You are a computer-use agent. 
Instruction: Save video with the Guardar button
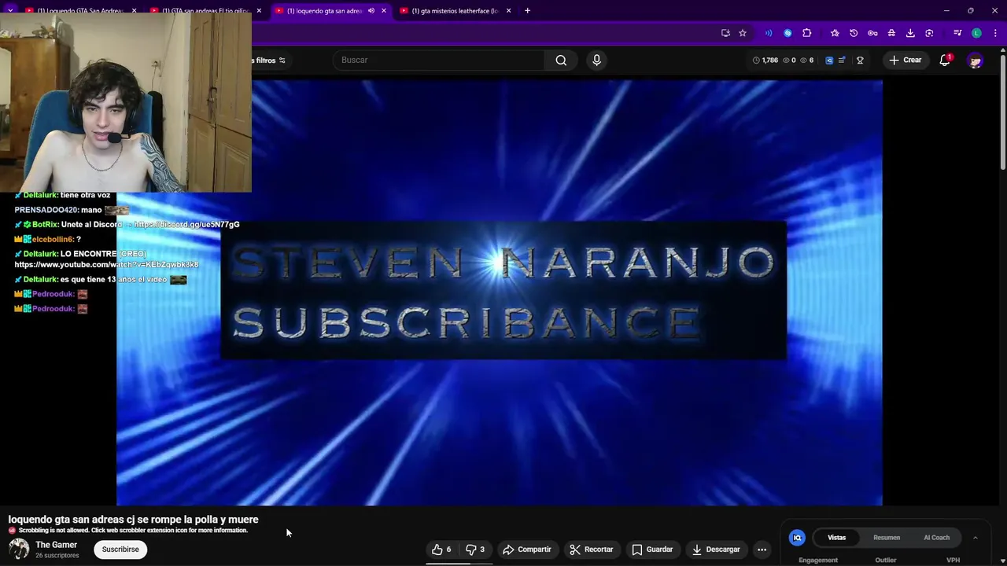653,549
